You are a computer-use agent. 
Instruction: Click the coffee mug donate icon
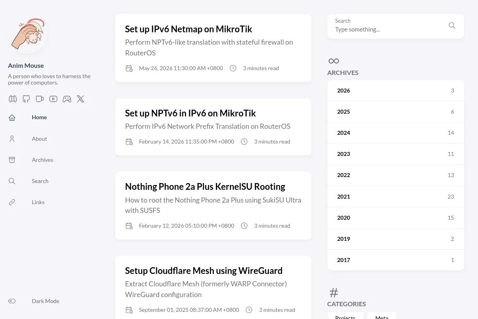40,99
